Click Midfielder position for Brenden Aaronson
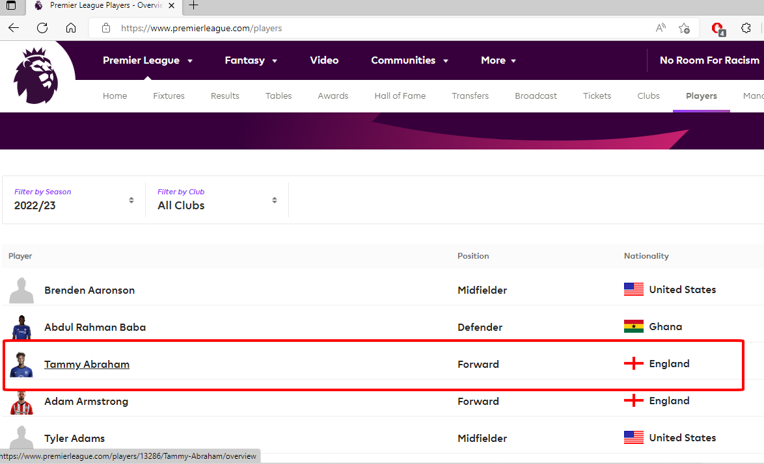Screen dimensions: 764x464 (482, 290)
